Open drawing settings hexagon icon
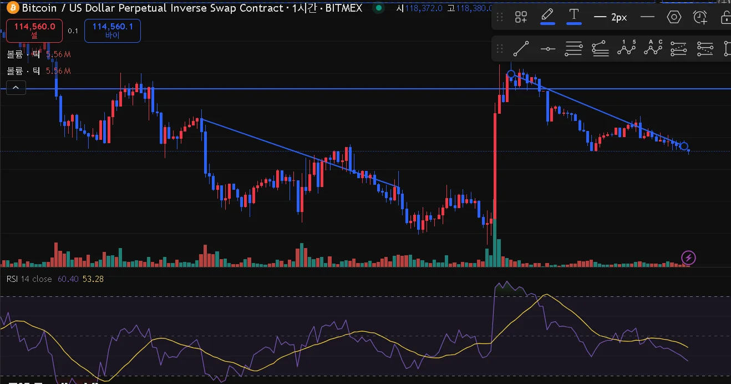This screenshot has width=731, height=384. click(x=674, y=17)
